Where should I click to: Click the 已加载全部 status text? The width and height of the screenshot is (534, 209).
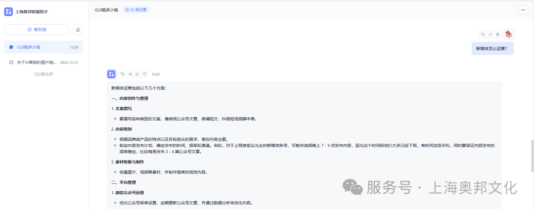(43, 74)
